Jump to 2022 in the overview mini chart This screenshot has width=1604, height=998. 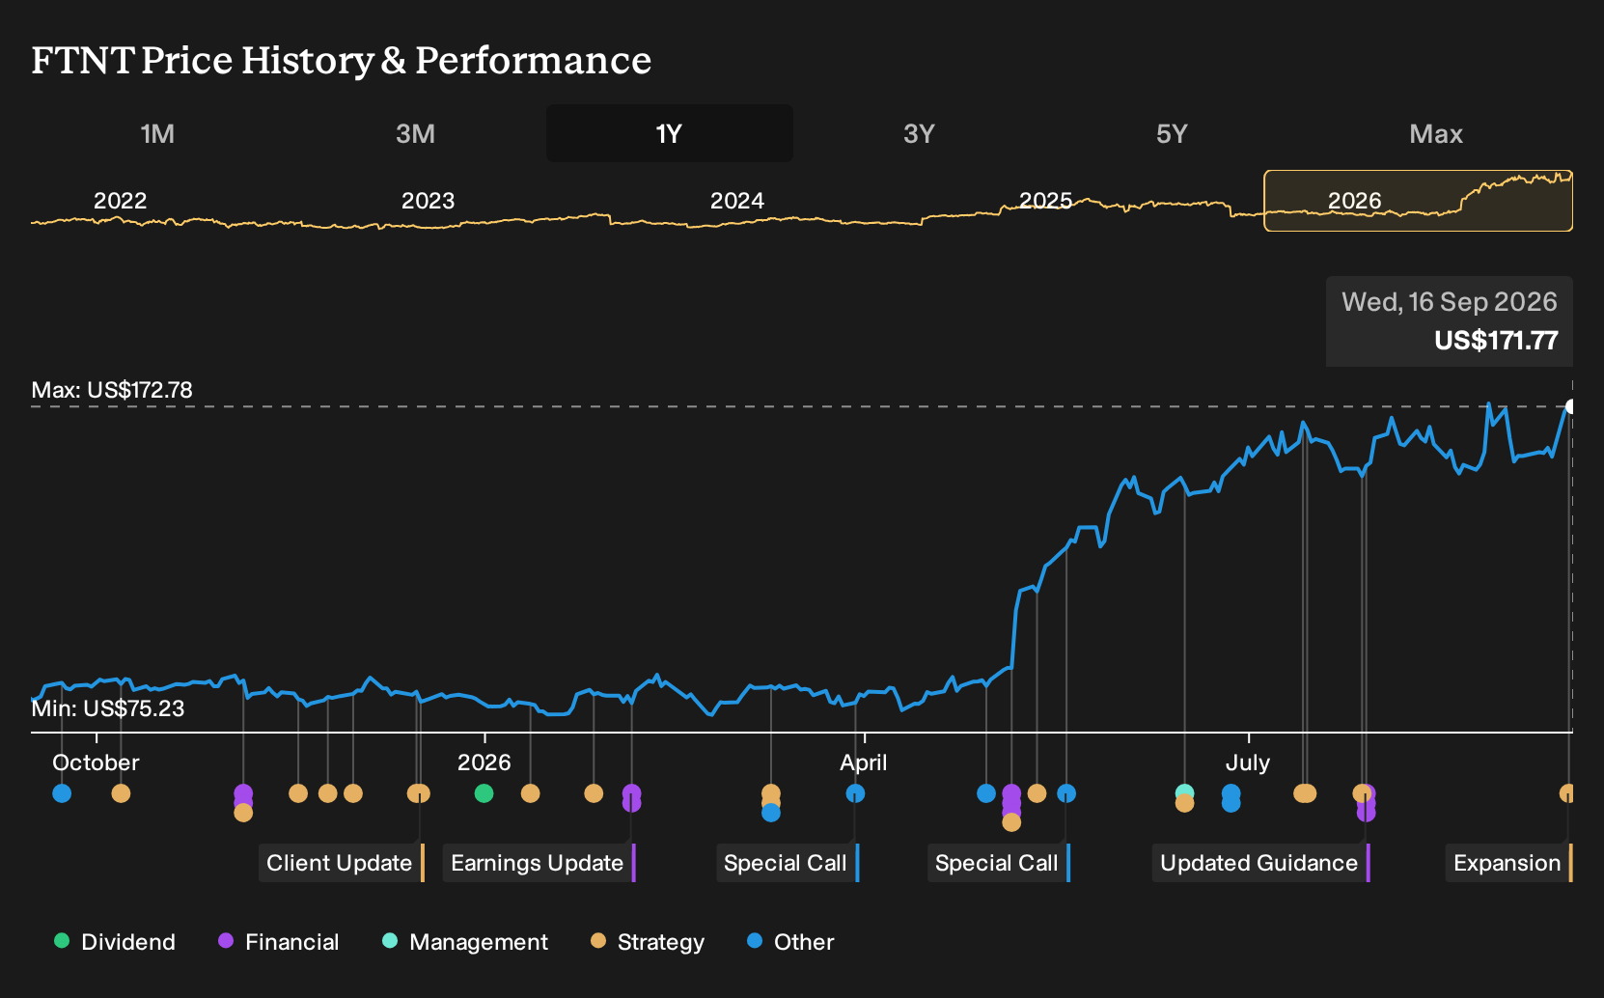pos(120,201)
